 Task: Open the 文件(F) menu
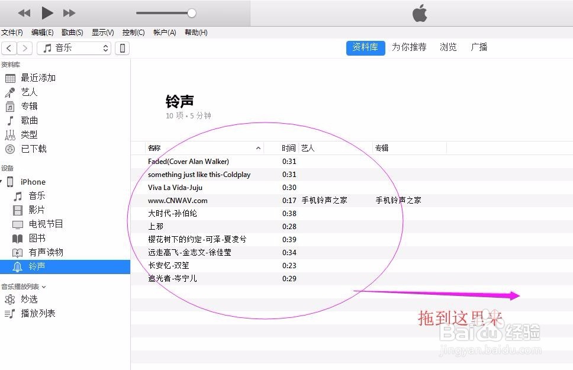point(12,33)
